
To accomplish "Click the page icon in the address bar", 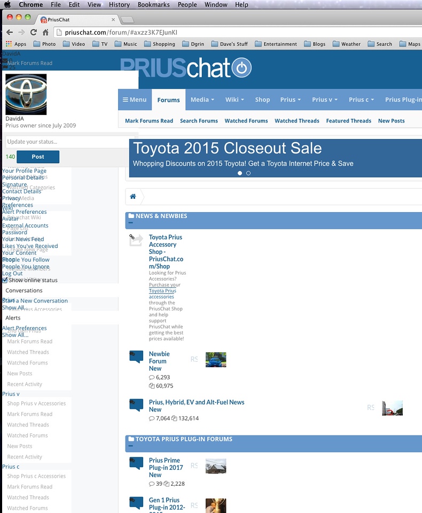I will (x=59, y=33).
